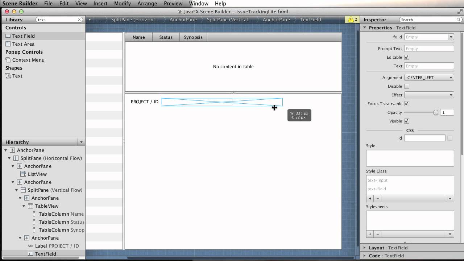This screenshot has height=261, width=464.
Task: Open the Preview menu
Action: (x=173, y=3)
